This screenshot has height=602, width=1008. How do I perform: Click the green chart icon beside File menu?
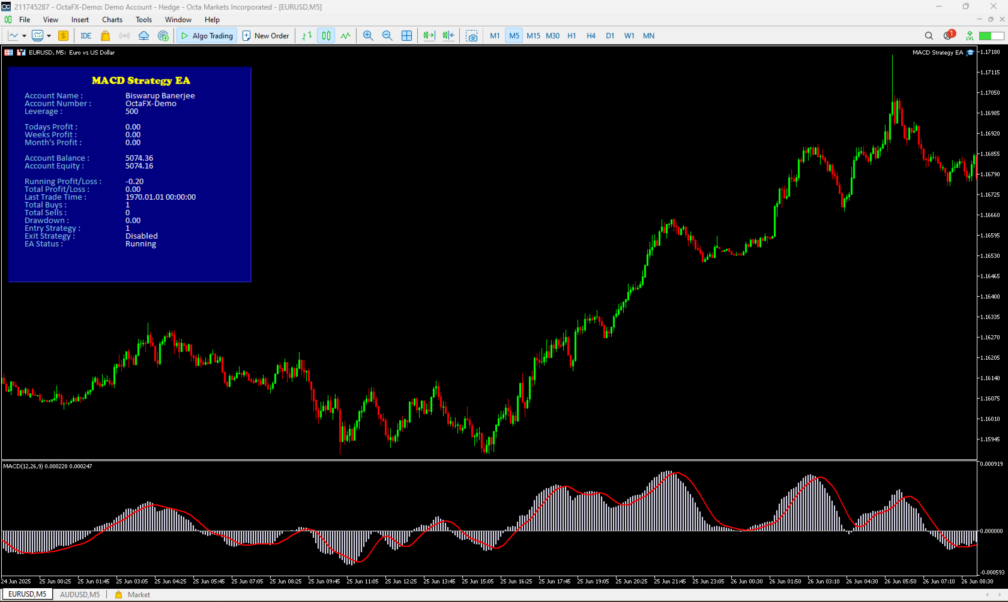(x=8, y=20)
